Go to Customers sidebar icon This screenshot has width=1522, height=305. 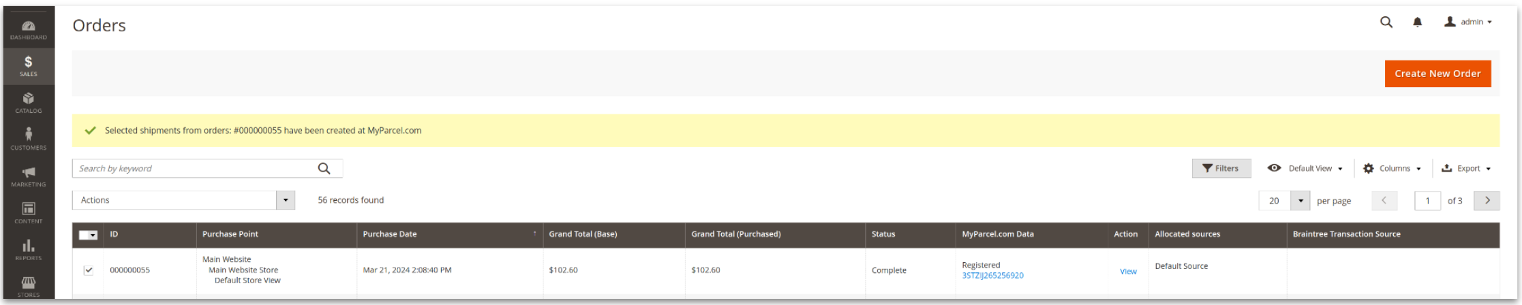(29, 138)
